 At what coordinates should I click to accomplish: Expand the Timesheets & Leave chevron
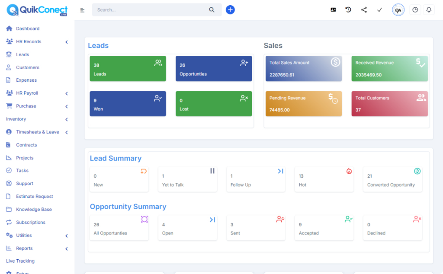67,132
